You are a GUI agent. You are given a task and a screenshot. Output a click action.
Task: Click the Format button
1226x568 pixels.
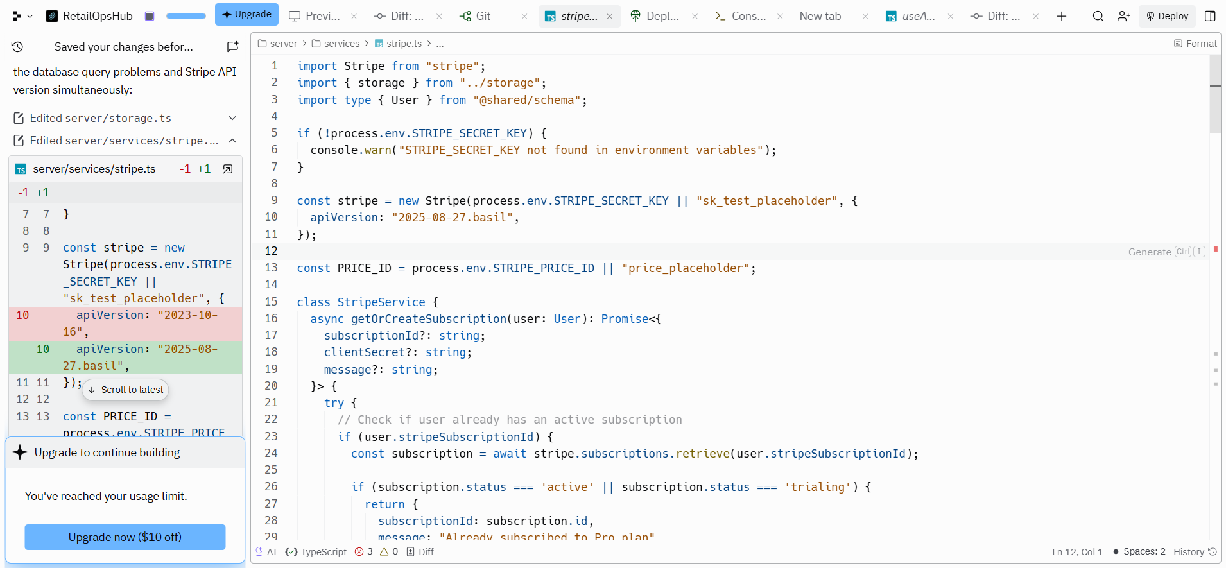[1195, 44]
